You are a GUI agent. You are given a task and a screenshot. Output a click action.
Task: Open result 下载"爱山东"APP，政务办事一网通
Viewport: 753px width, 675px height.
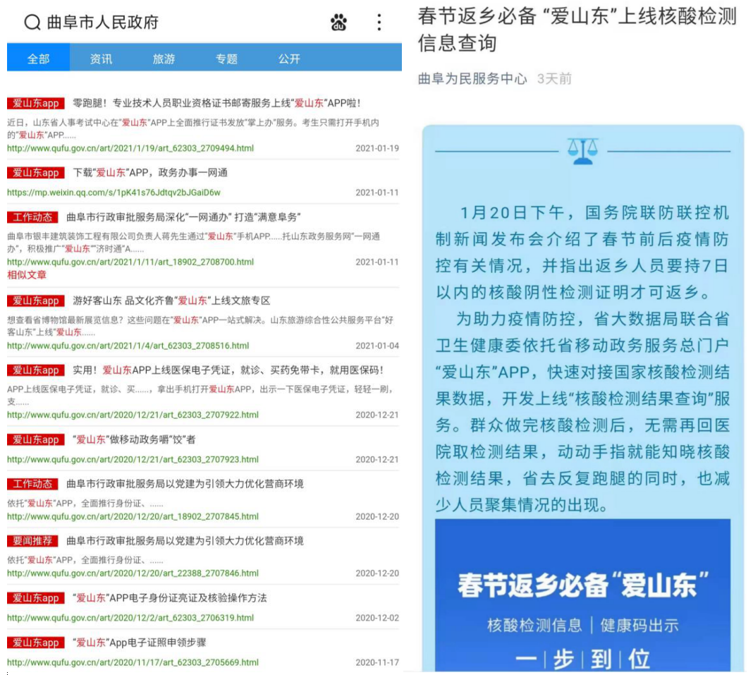click(x=150, y=173)
